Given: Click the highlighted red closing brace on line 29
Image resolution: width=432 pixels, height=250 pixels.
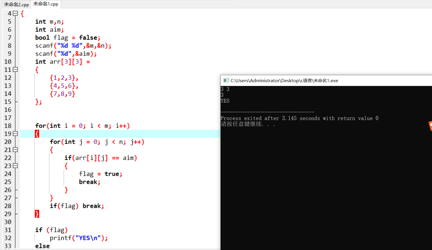Looking at the screenshot, I should pos(37,214).
